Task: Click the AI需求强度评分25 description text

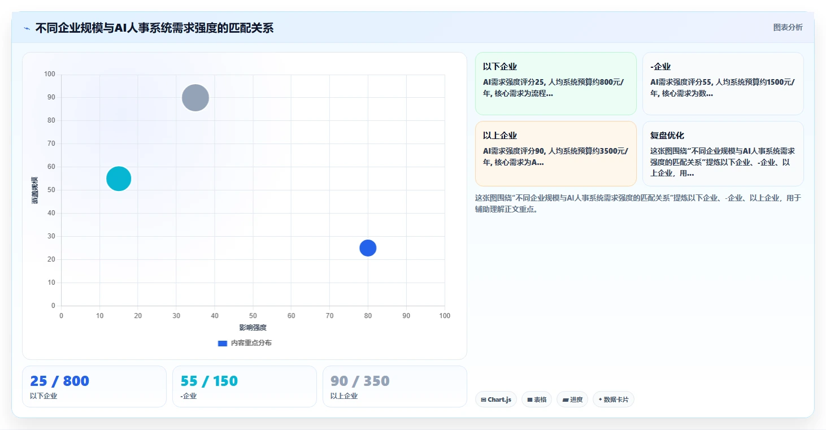Action: pos(554,88)
